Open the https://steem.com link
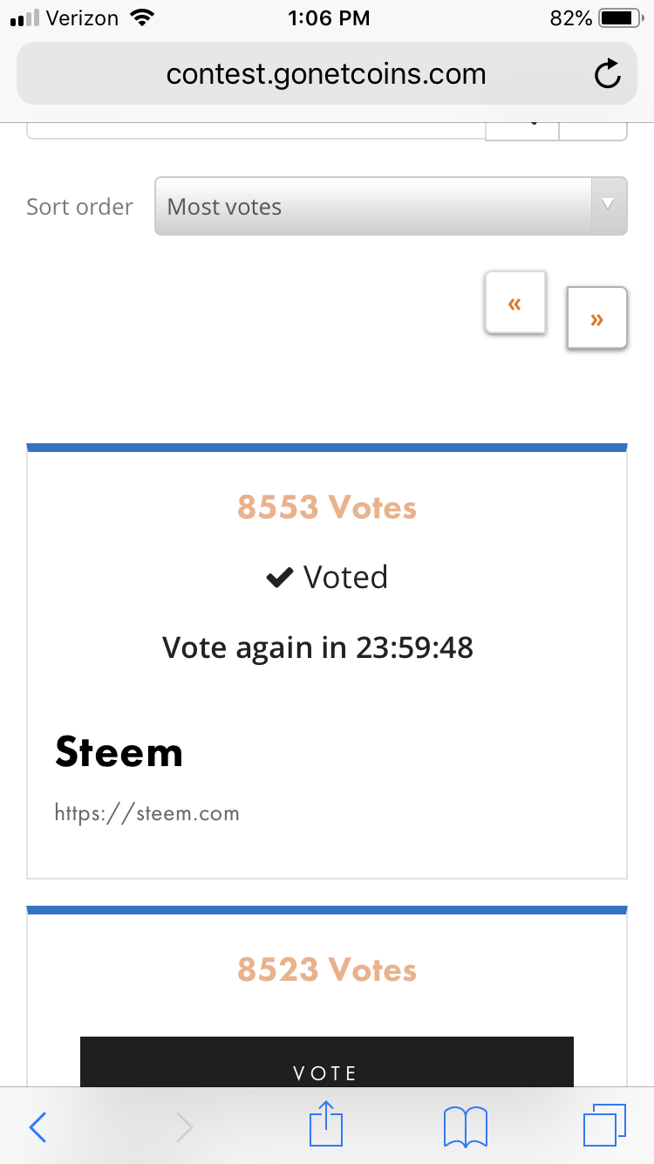 tap(146, 814)
